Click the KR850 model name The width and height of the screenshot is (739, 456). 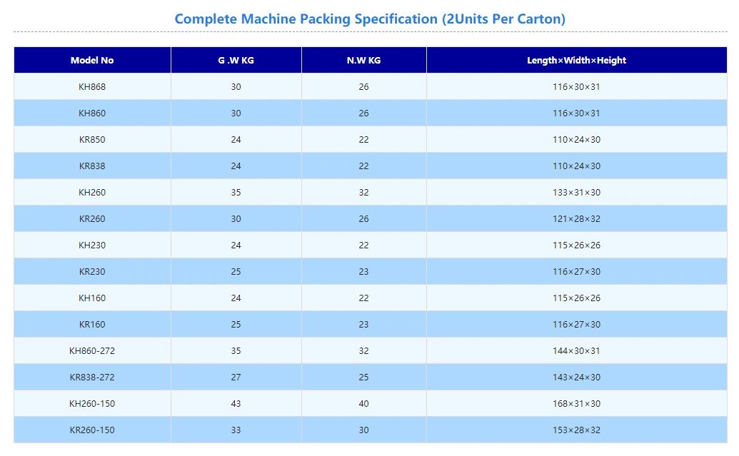pyautogui.click(x=92, y=140)
